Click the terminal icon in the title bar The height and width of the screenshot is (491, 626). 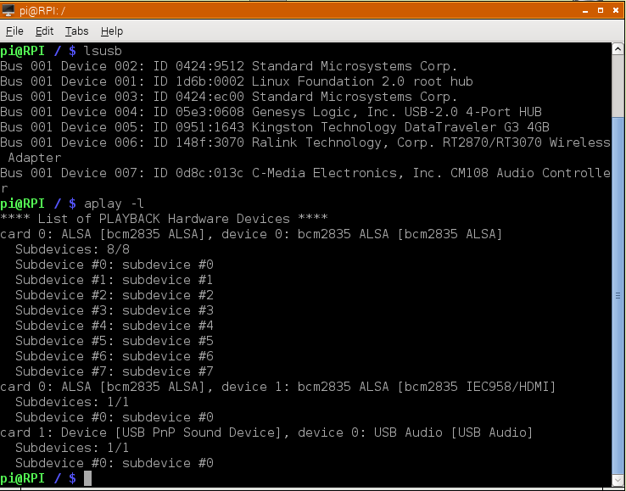click(10, 9)
